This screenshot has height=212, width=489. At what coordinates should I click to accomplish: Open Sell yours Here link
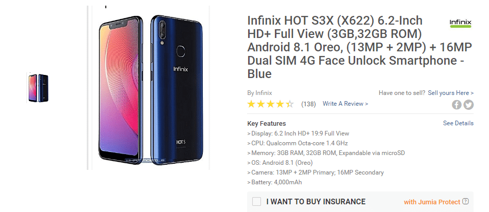pyautogui.click(x=450, y=92)
